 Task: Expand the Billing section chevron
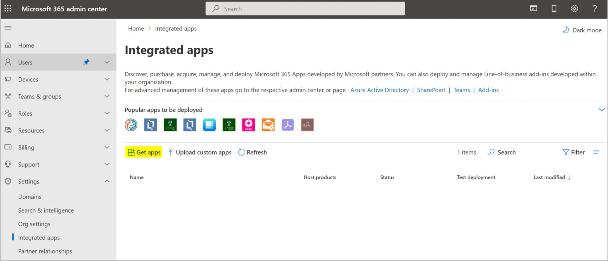[x=107, y=147]
